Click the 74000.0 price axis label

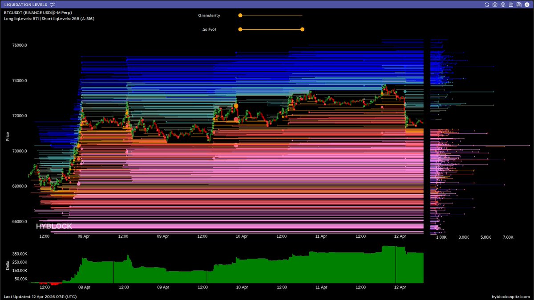point(20,80)
